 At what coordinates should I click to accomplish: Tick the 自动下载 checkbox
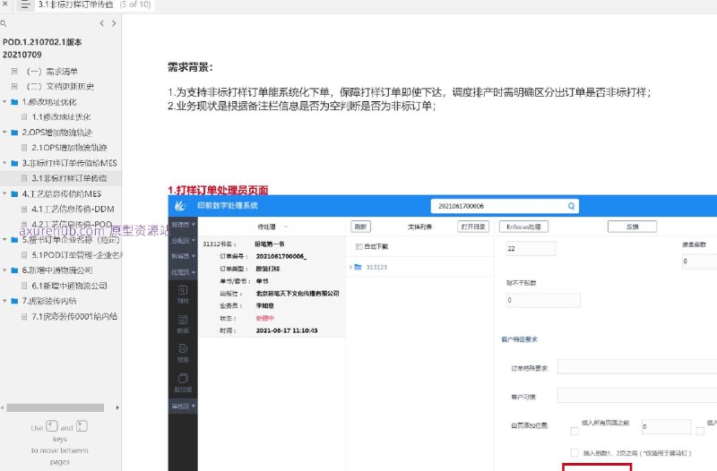pyautogui.click(x=359, y=246)
